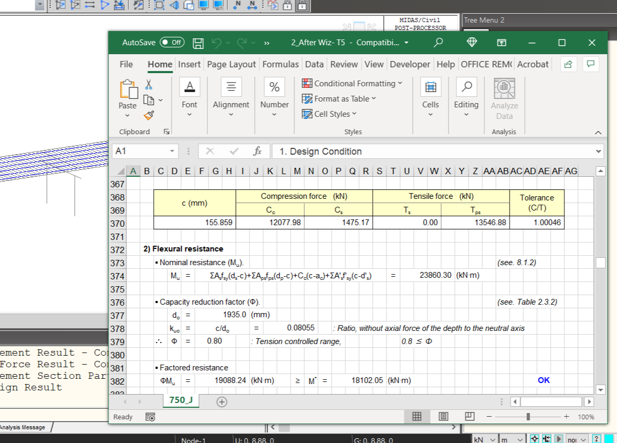Adjust the zoom slider handle

click(x=528, y=416)
